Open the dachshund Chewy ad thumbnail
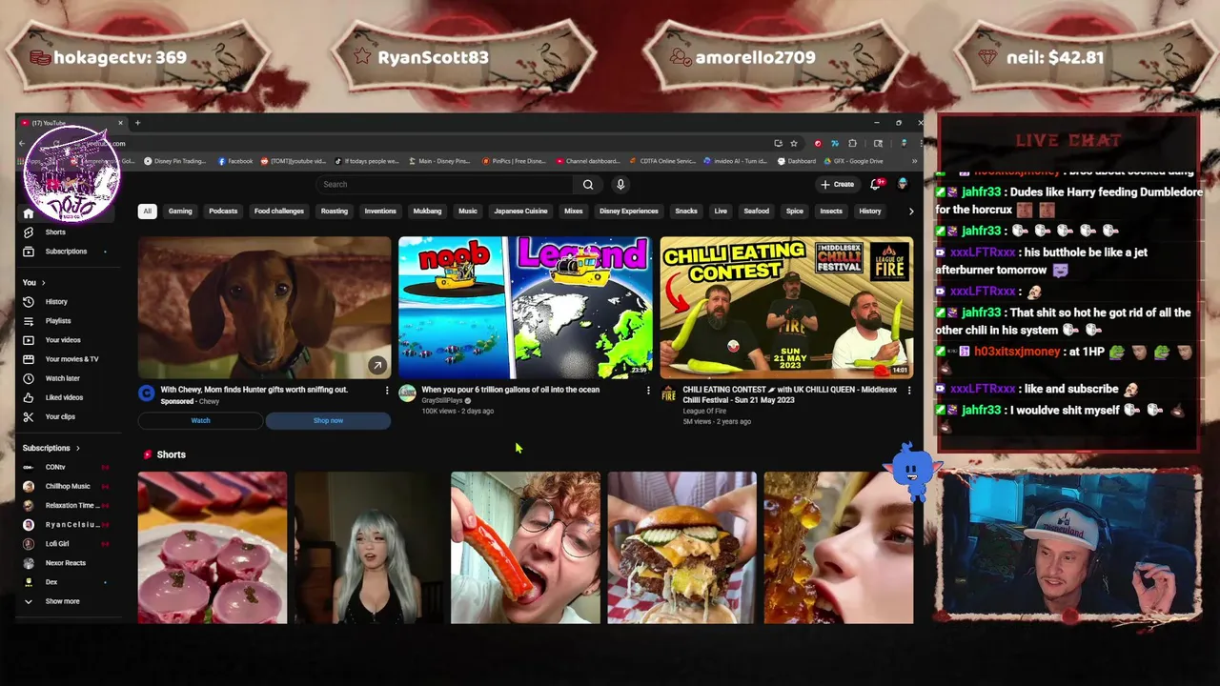The image size is (1220, 686). (x=264, y=308)
